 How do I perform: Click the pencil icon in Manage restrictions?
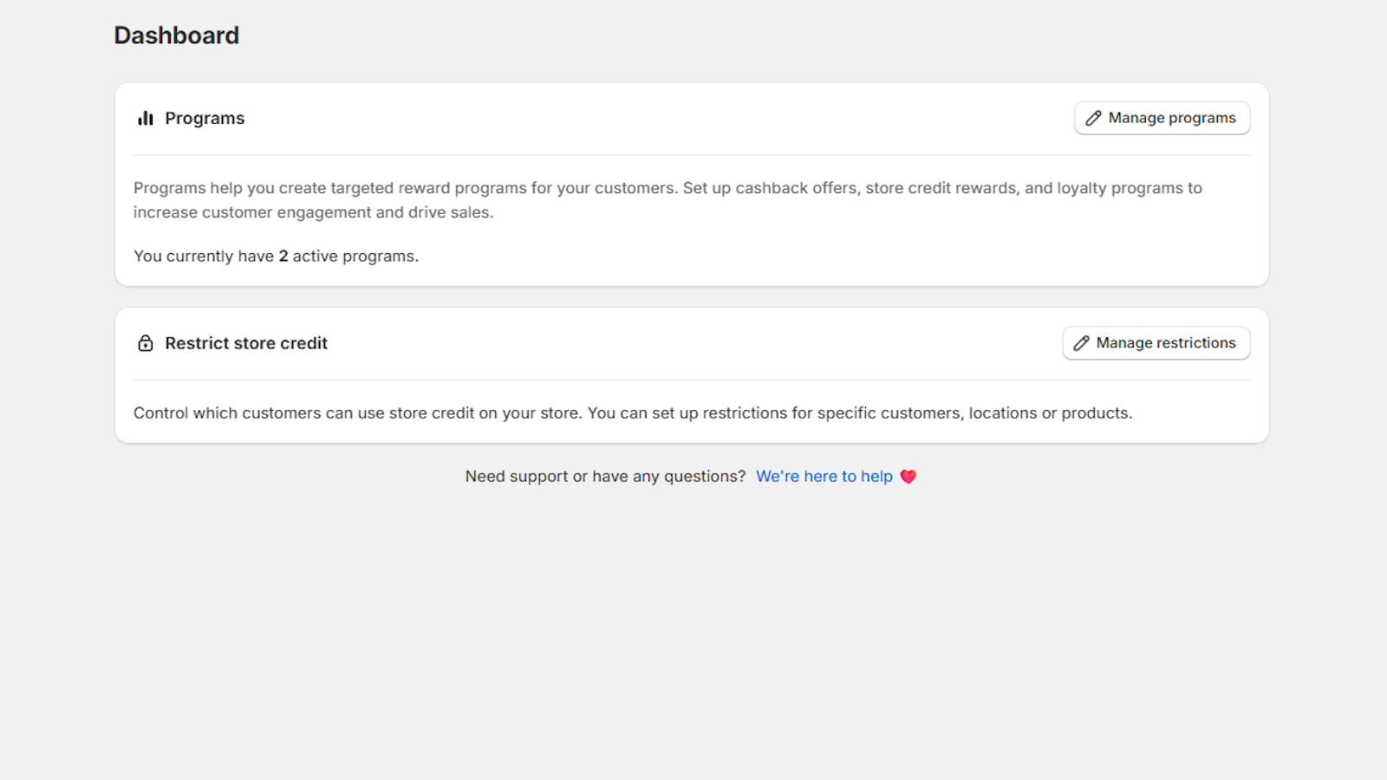1081,343
